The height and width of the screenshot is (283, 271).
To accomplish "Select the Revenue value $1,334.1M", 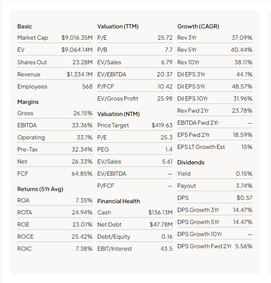I will pyautogui.click(x=79, y=74).
